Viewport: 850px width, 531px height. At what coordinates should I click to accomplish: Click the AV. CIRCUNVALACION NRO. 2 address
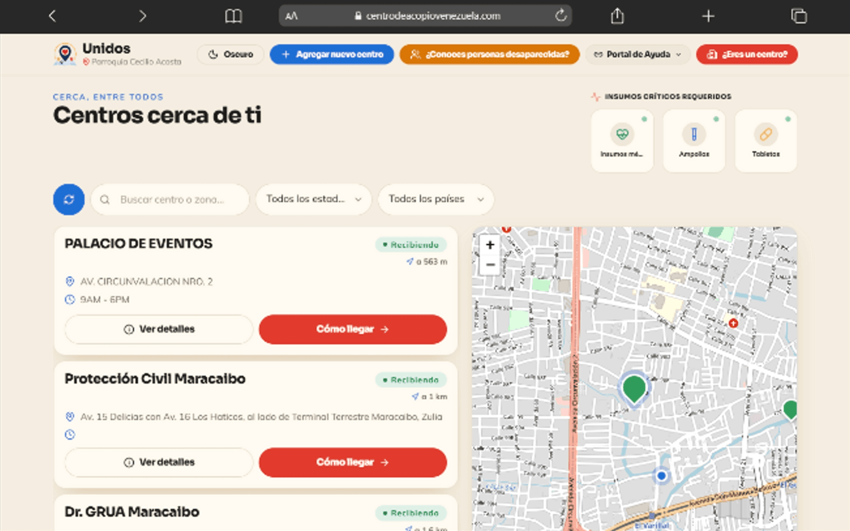tap(147, 282)
